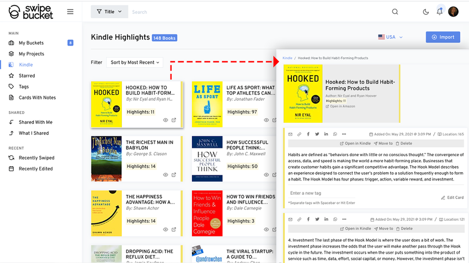Toggle the hamburger menu sidebar

pos(70,12)
